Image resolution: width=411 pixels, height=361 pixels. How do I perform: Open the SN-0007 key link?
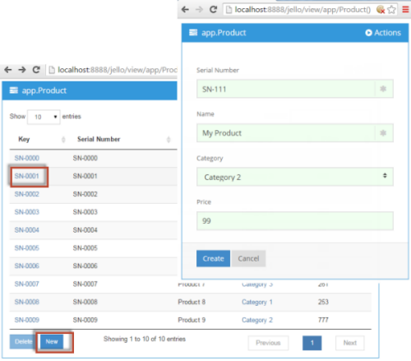pos(27,284)
